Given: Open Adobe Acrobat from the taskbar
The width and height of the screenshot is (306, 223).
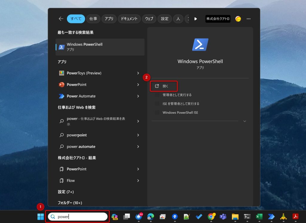Looking at the screenshot, I should (x=296, y=216).
